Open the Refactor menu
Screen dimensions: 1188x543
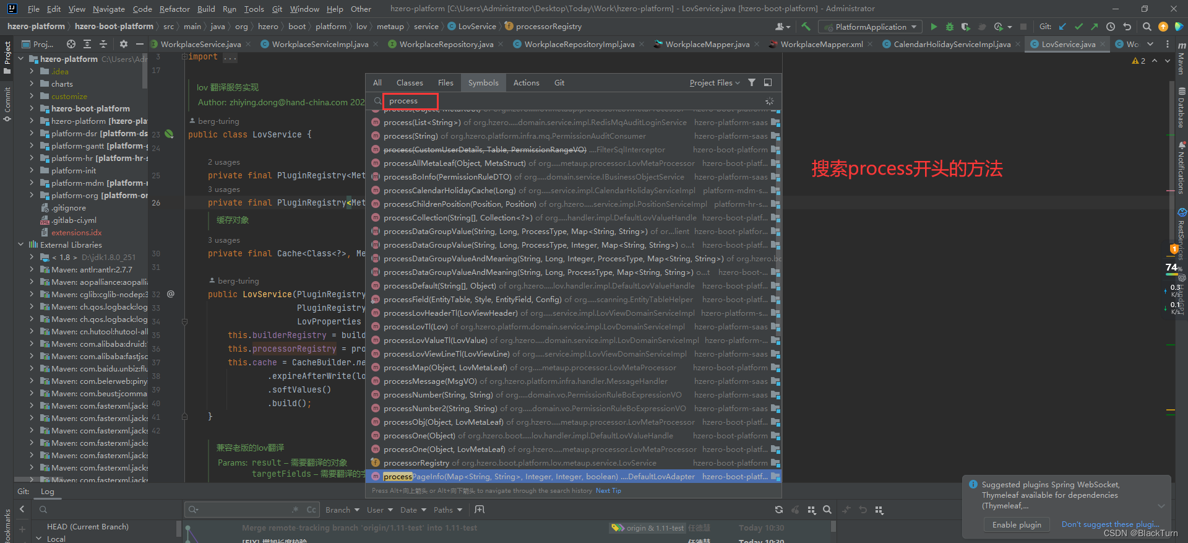(x=174, y=9)
